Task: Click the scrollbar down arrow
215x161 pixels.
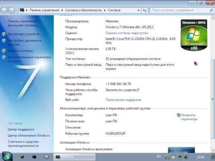Action: pos(213,150)
